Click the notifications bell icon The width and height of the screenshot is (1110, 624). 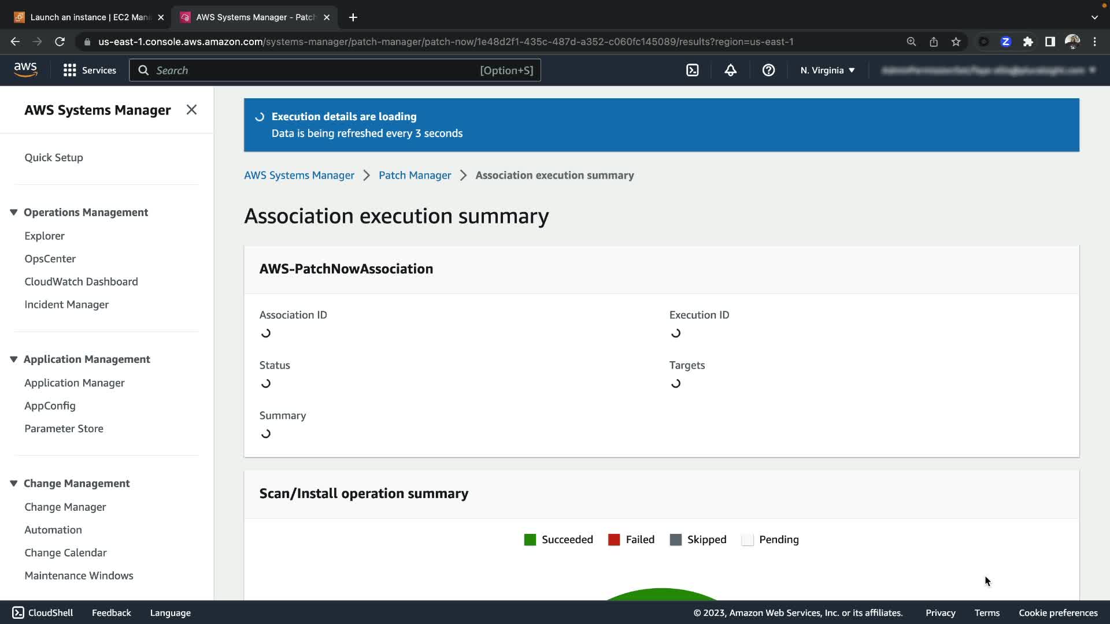pos(730,70)
